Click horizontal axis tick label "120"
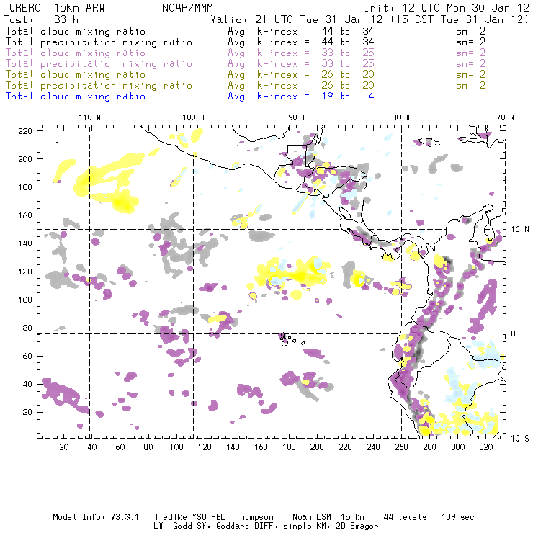533x533 pixels. pos(205,447)
